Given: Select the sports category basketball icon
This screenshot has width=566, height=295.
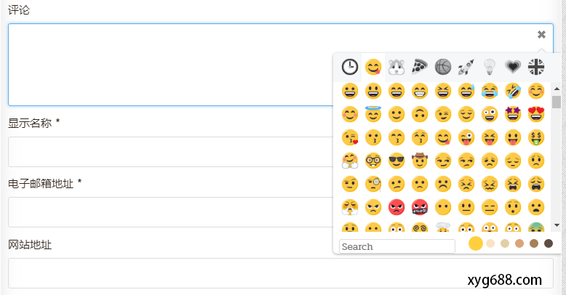Looking at the screenshot, I should pos(442,67).
